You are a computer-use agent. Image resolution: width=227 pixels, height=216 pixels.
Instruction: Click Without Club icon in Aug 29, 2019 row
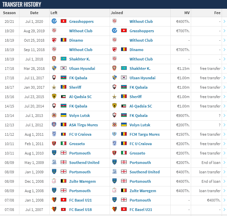coord(54,31)
